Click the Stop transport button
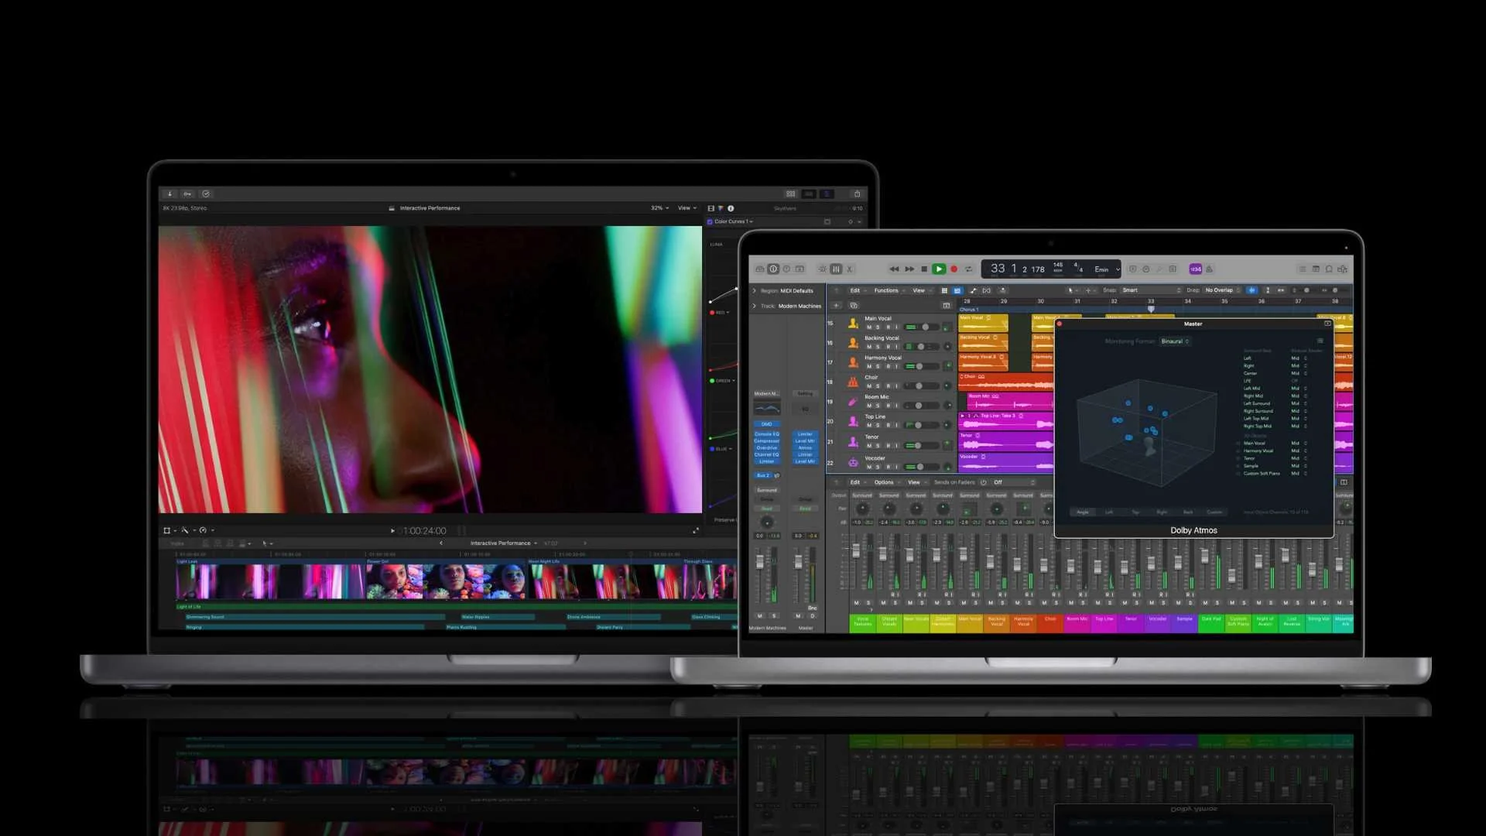Screen dimensions: 1486x836 pyautogui.click(x=923, y=269)
